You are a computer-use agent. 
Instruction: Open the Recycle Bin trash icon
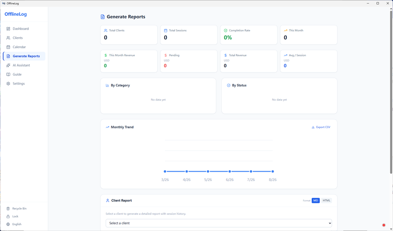click(x=8, y=209)
